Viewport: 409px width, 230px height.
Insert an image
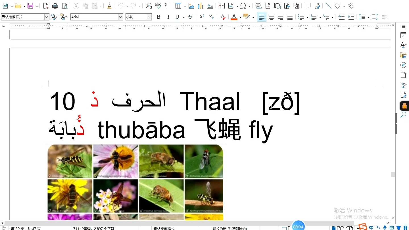(x=191, y=6)
